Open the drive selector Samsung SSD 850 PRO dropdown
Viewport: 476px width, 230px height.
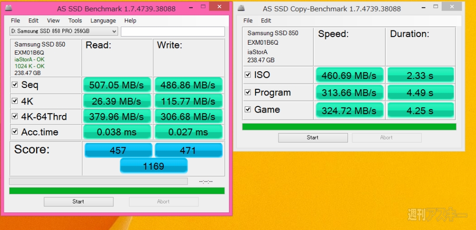[x=63, y=31]
